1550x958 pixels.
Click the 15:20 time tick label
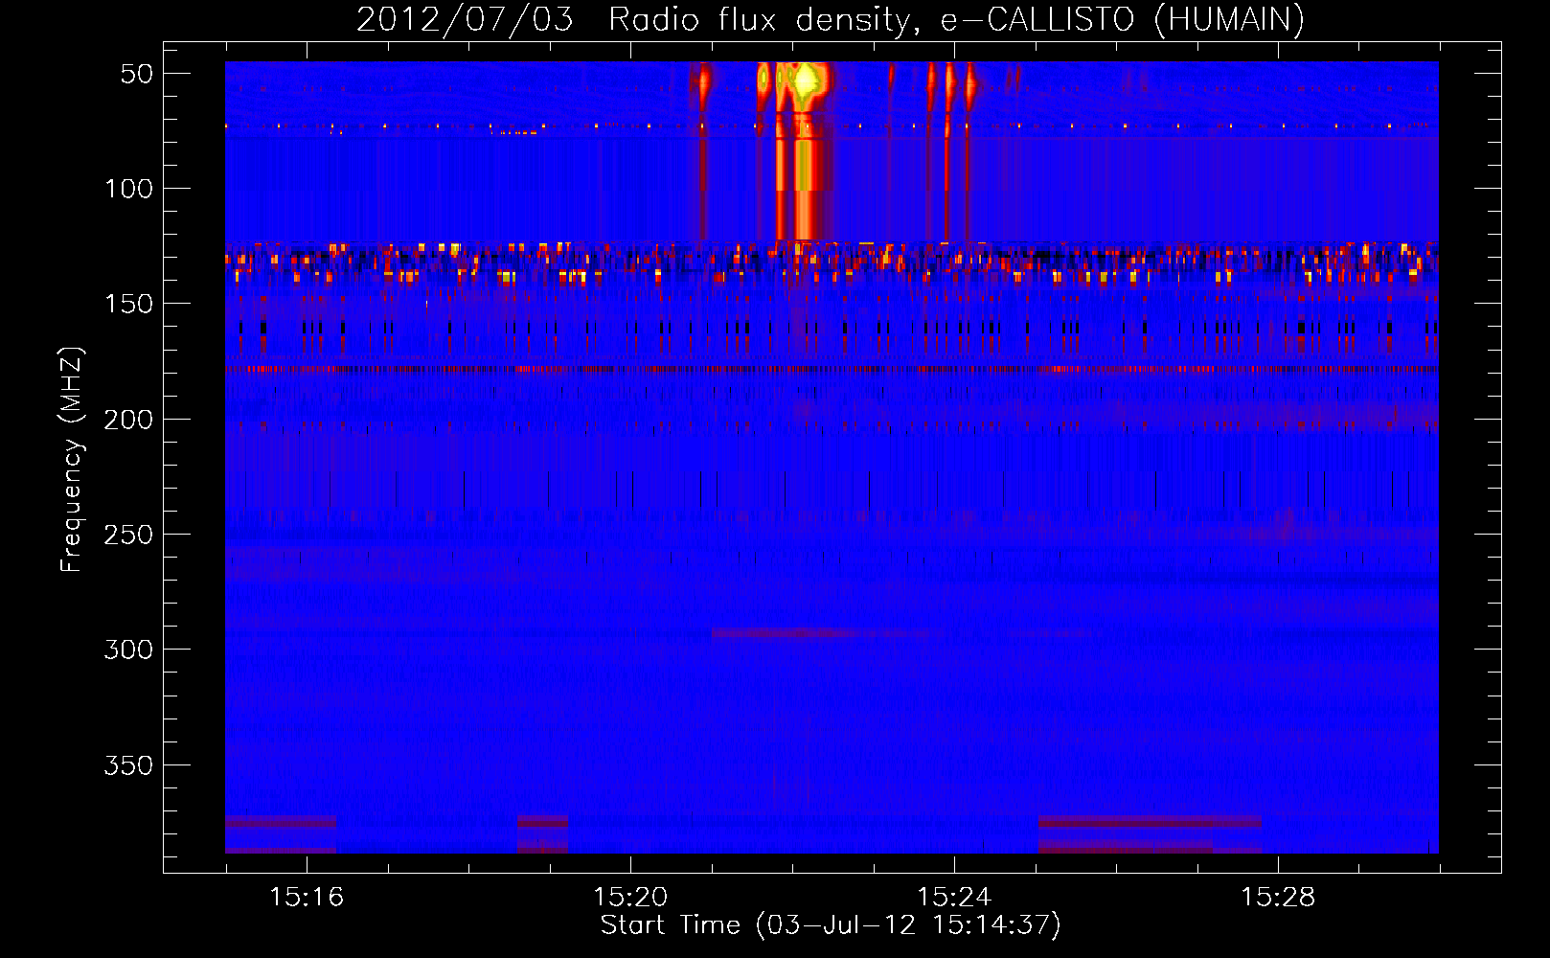point(630,898)
